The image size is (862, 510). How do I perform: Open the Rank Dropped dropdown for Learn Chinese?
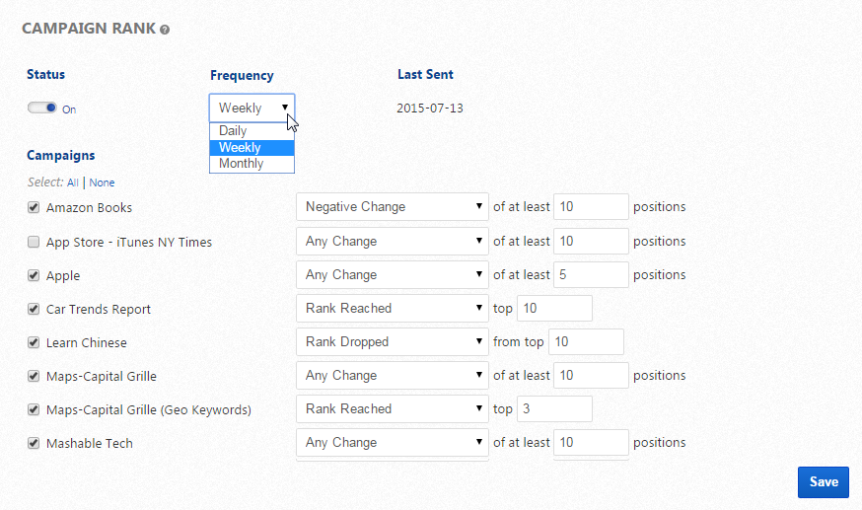click(x=392, y=341)
